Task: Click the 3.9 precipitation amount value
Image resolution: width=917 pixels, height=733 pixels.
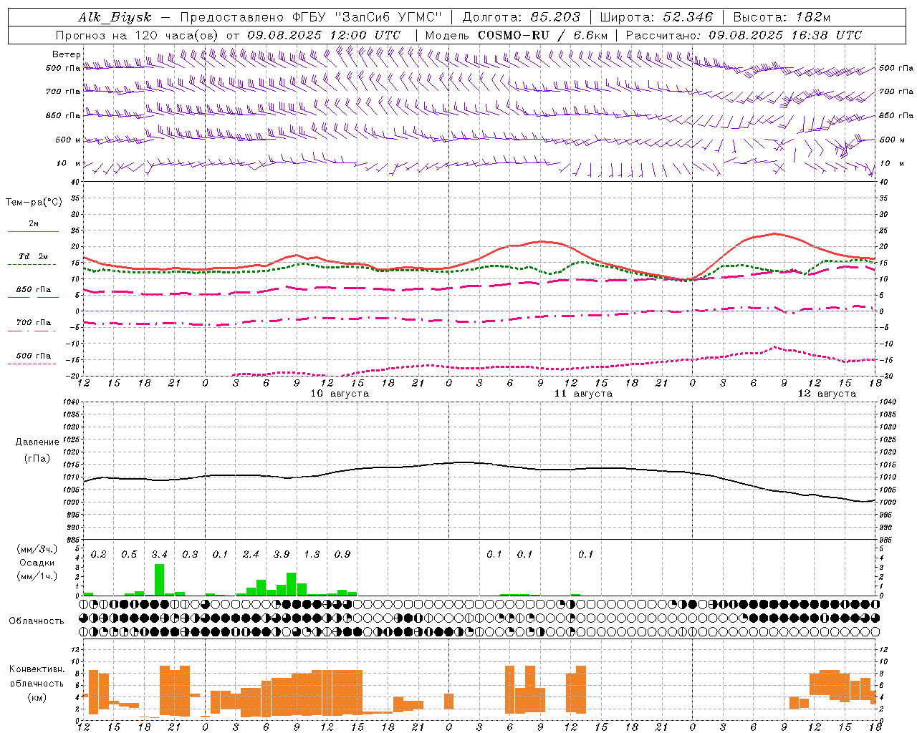Action: 282,555
